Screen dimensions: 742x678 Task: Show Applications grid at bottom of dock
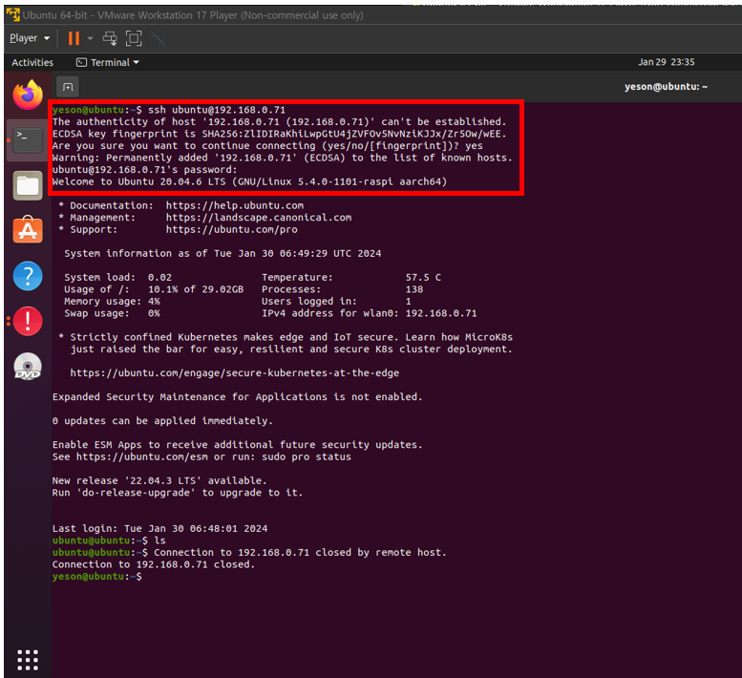tap(28, 660)
